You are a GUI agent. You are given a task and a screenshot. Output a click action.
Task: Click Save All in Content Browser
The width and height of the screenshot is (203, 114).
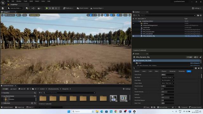(22, 89)
